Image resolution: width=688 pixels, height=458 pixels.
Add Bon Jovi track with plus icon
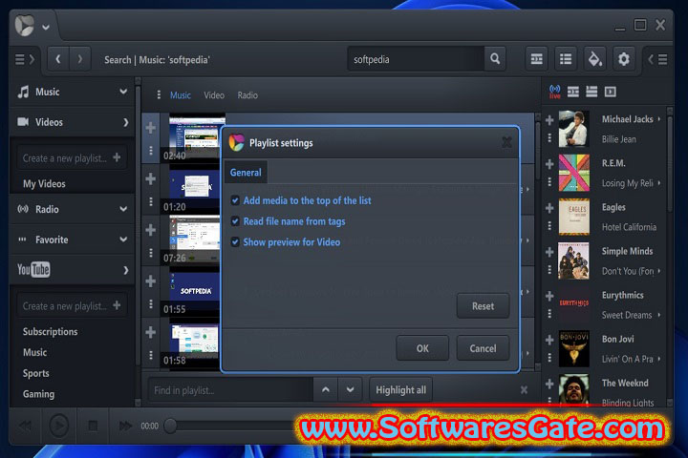pyautogui.click(x=549, y=340)
